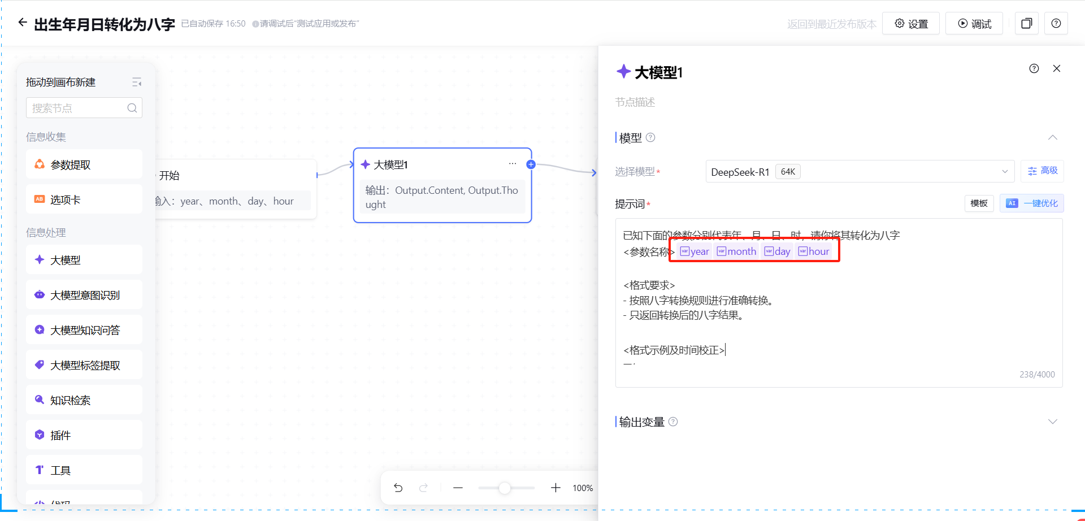Open the help icon in top bar
This screenshot has height=521, width=1085.
coord(1056,24)
